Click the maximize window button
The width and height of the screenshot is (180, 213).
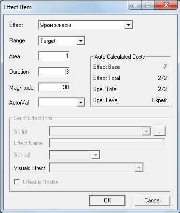pos(148,5)
